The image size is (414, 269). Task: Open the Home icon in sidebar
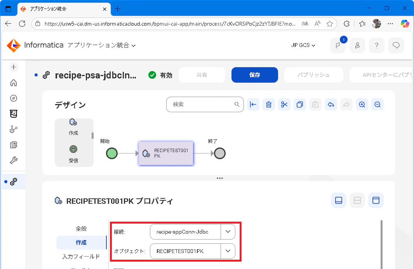(14, 83)
